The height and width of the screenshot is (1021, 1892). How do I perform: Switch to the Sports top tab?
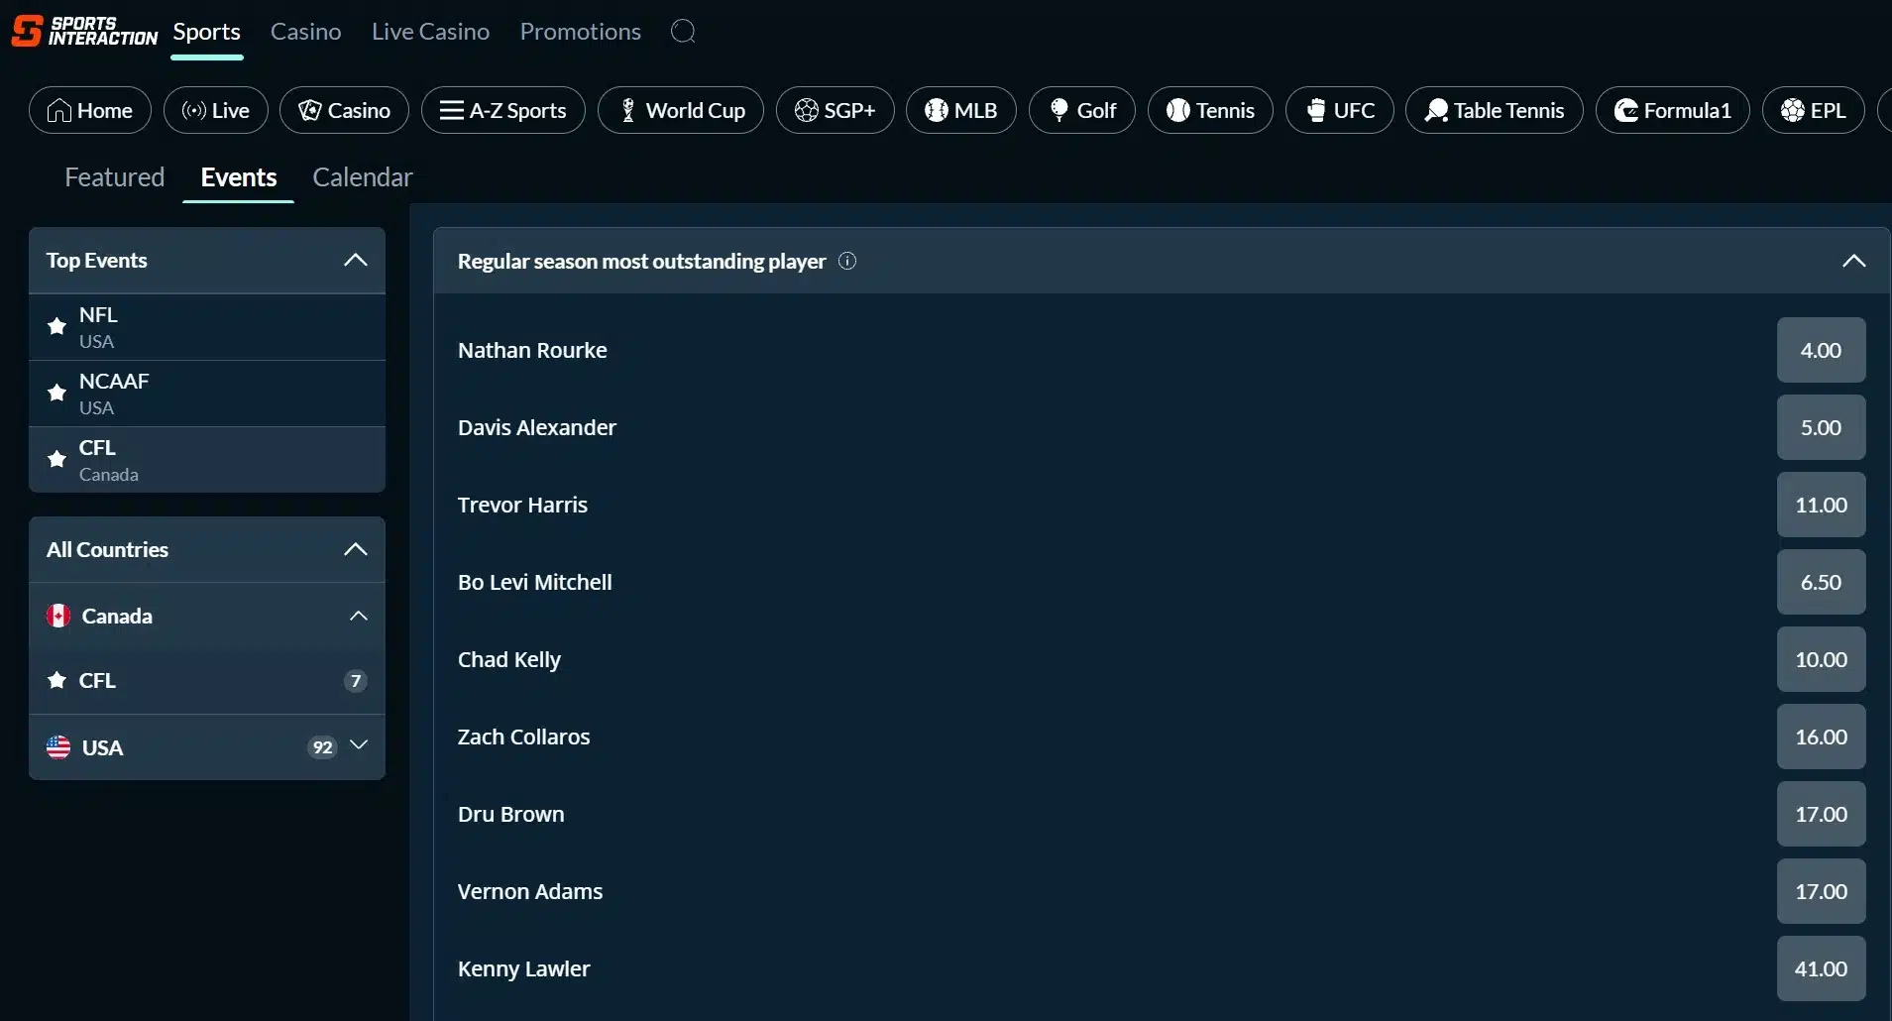(x=206, y=32)
